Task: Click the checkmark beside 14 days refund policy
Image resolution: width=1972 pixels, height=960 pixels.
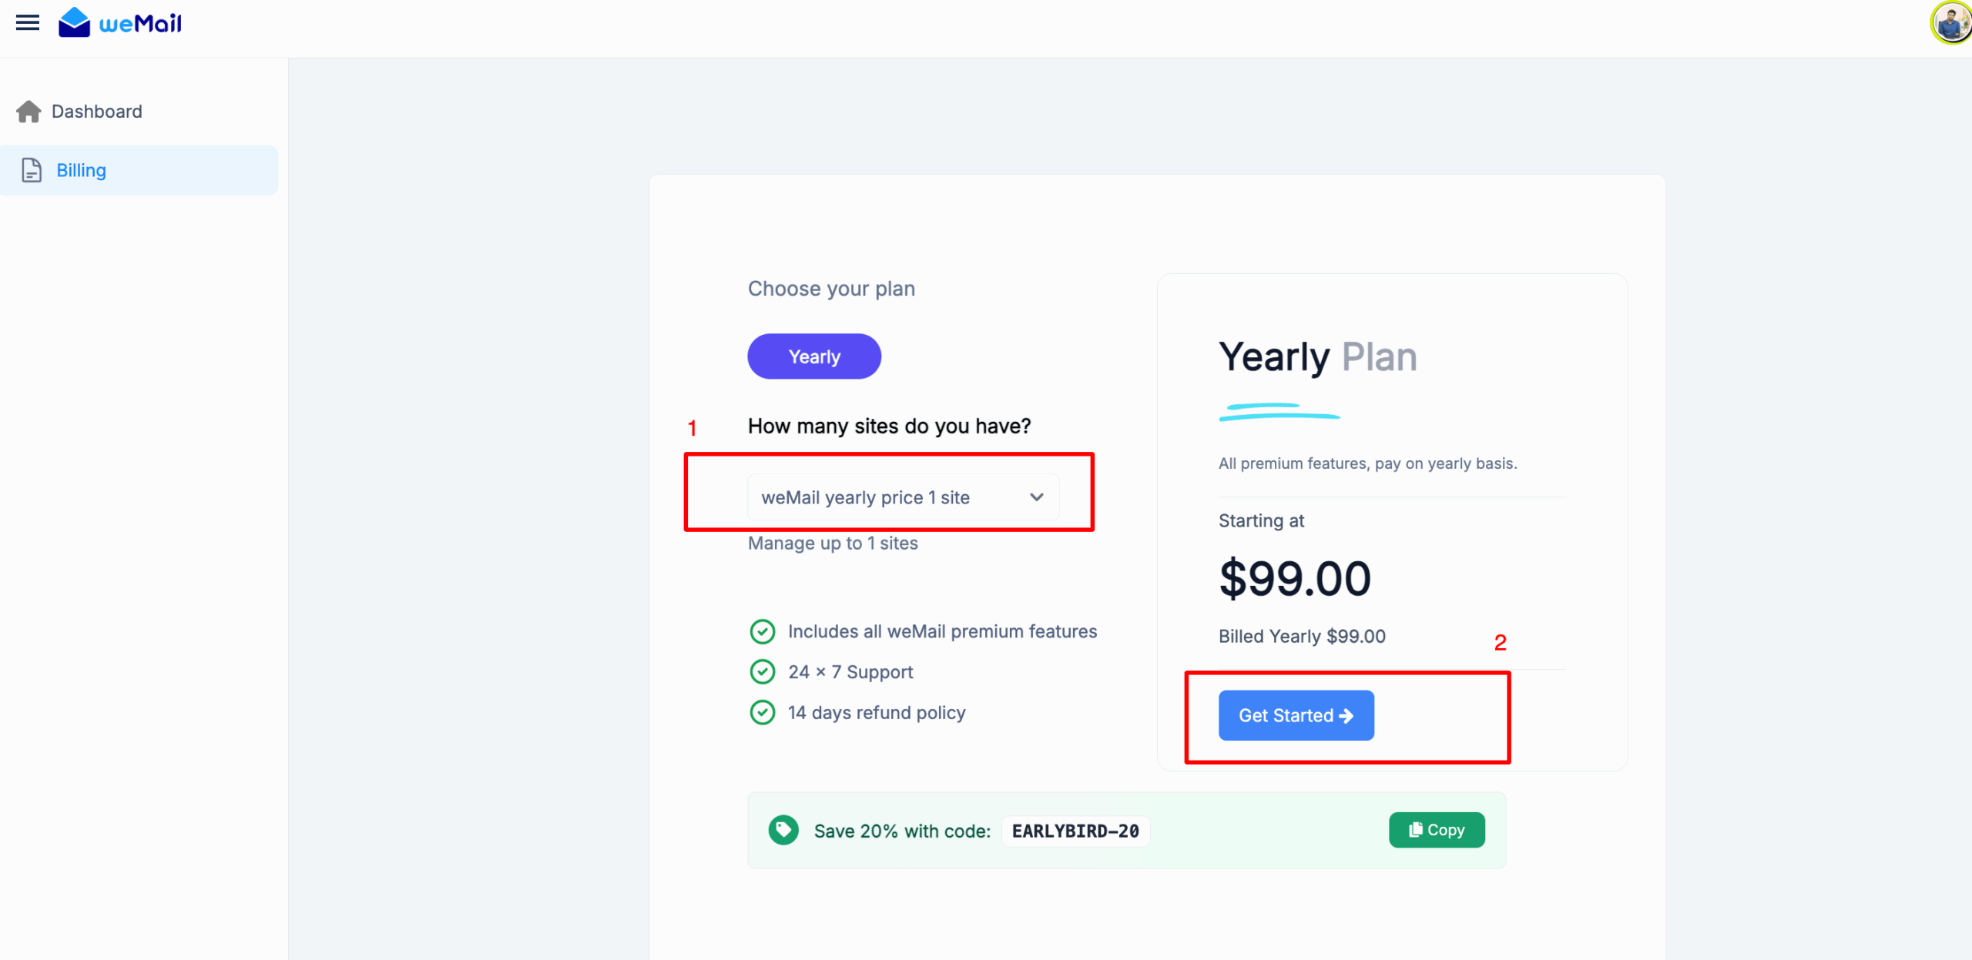Action: coord(762,713)
